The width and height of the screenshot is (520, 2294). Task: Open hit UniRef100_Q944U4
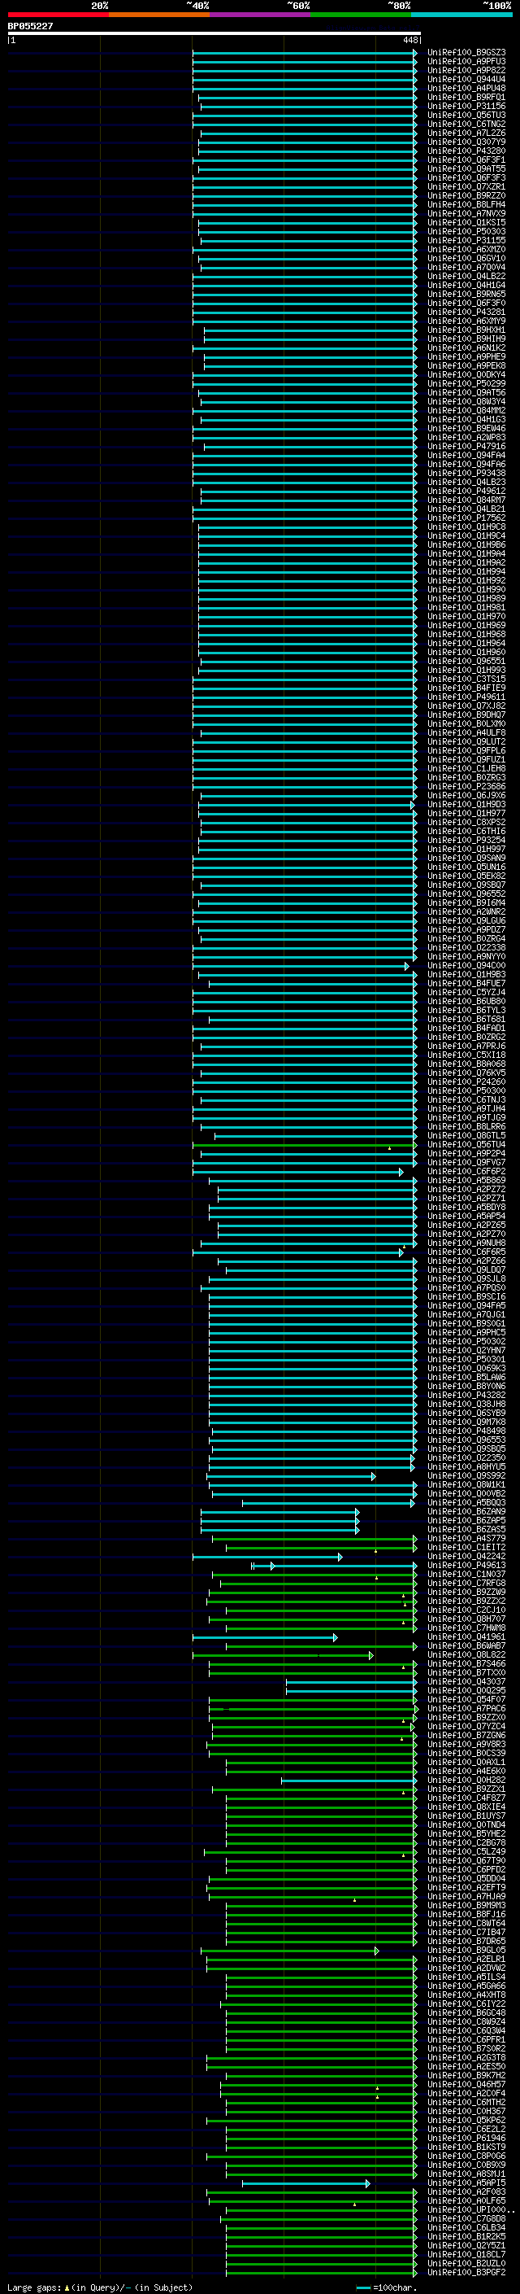tap(466, 79)
